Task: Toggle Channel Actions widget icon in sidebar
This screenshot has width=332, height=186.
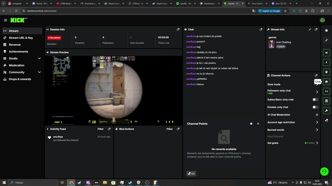Action: pos(326,101)
